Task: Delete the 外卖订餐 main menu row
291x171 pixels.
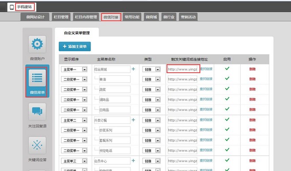Action: tap(253, 120)
